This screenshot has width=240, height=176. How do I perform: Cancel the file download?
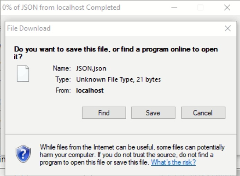203,113
